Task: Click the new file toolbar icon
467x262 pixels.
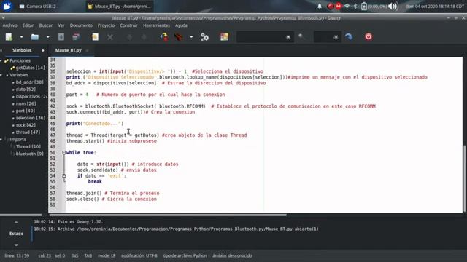Action: 9,37
